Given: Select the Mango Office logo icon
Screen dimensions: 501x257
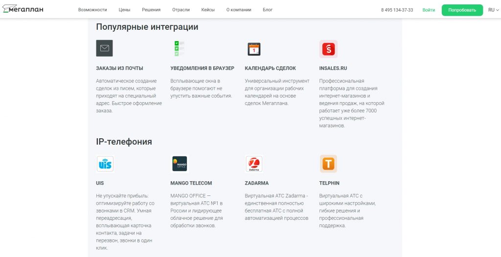Looking at the screenshot, I should click(x=179, y=164).
